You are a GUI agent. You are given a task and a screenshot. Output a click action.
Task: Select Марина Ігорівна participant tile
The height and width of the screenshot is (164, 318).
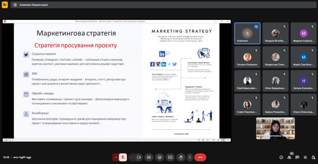click(303, 34)
